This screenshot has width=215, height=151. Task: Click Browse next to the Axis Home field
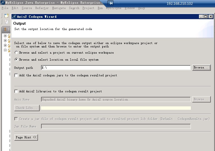point(201,99)
